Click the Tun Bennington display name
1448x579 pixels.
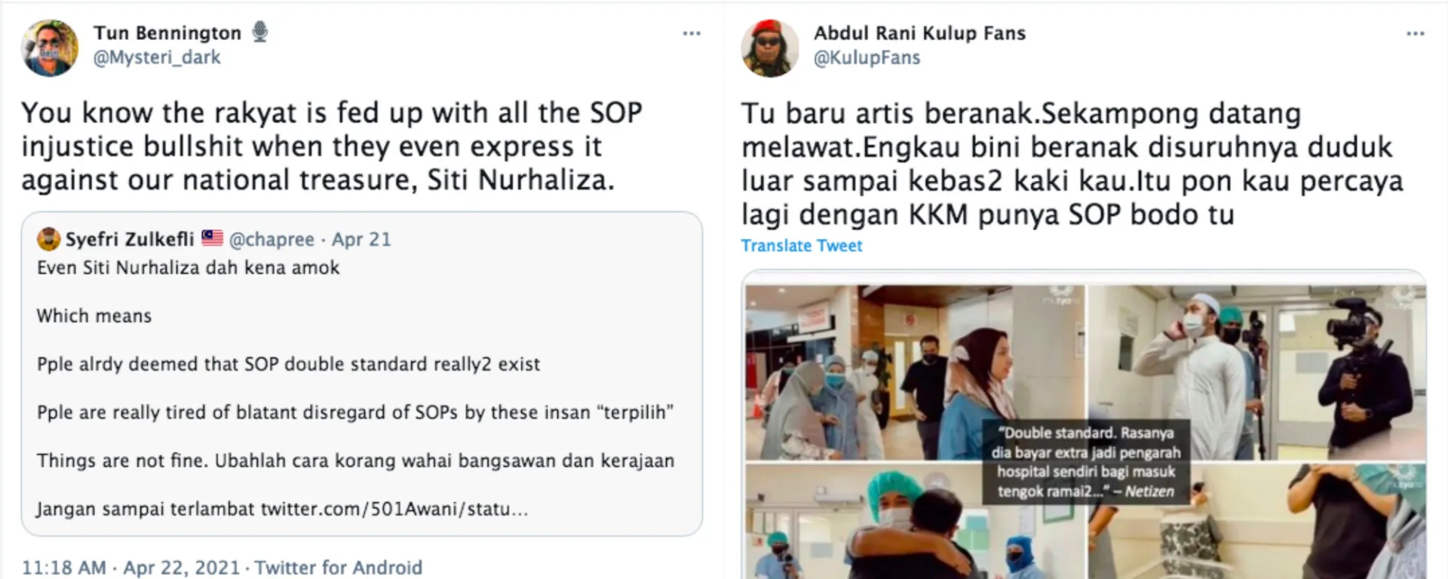pyautogui.click(x=167, y=33)
